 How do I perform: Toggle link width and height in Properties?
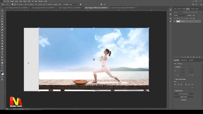tap(175, 71)
